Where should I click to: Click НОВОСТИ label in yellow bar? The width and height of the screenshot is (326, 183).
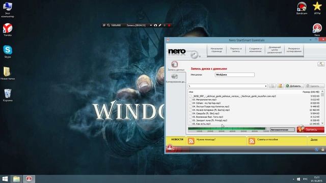177,139
